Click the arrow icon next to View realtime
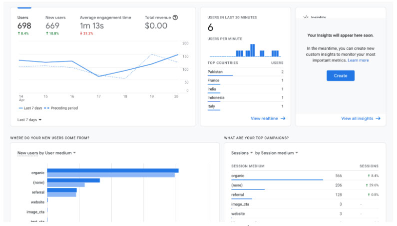 (283, 118)
